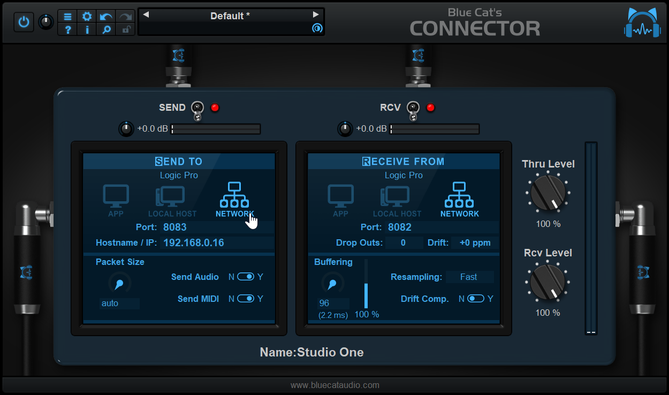Open the www.bluecataudio.com link

coord(335,385)
